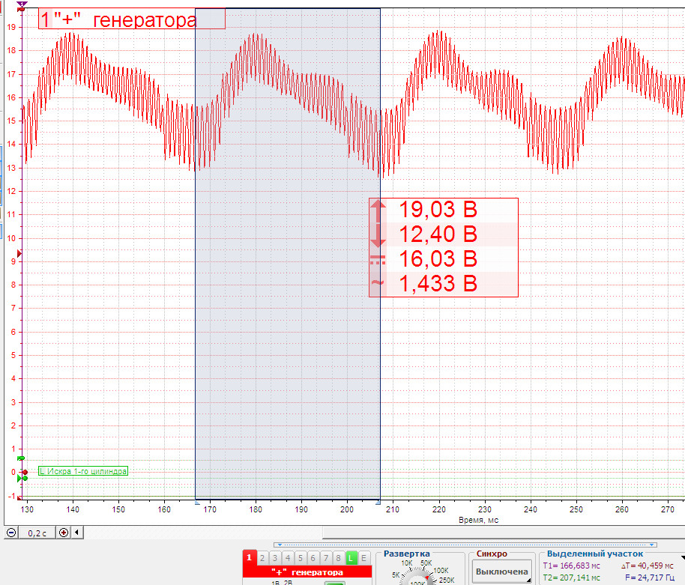Viewport: 685px width, 585px height.
Task: Click the left selection boundary marker near 167 ms
Action: pos(197,503)
